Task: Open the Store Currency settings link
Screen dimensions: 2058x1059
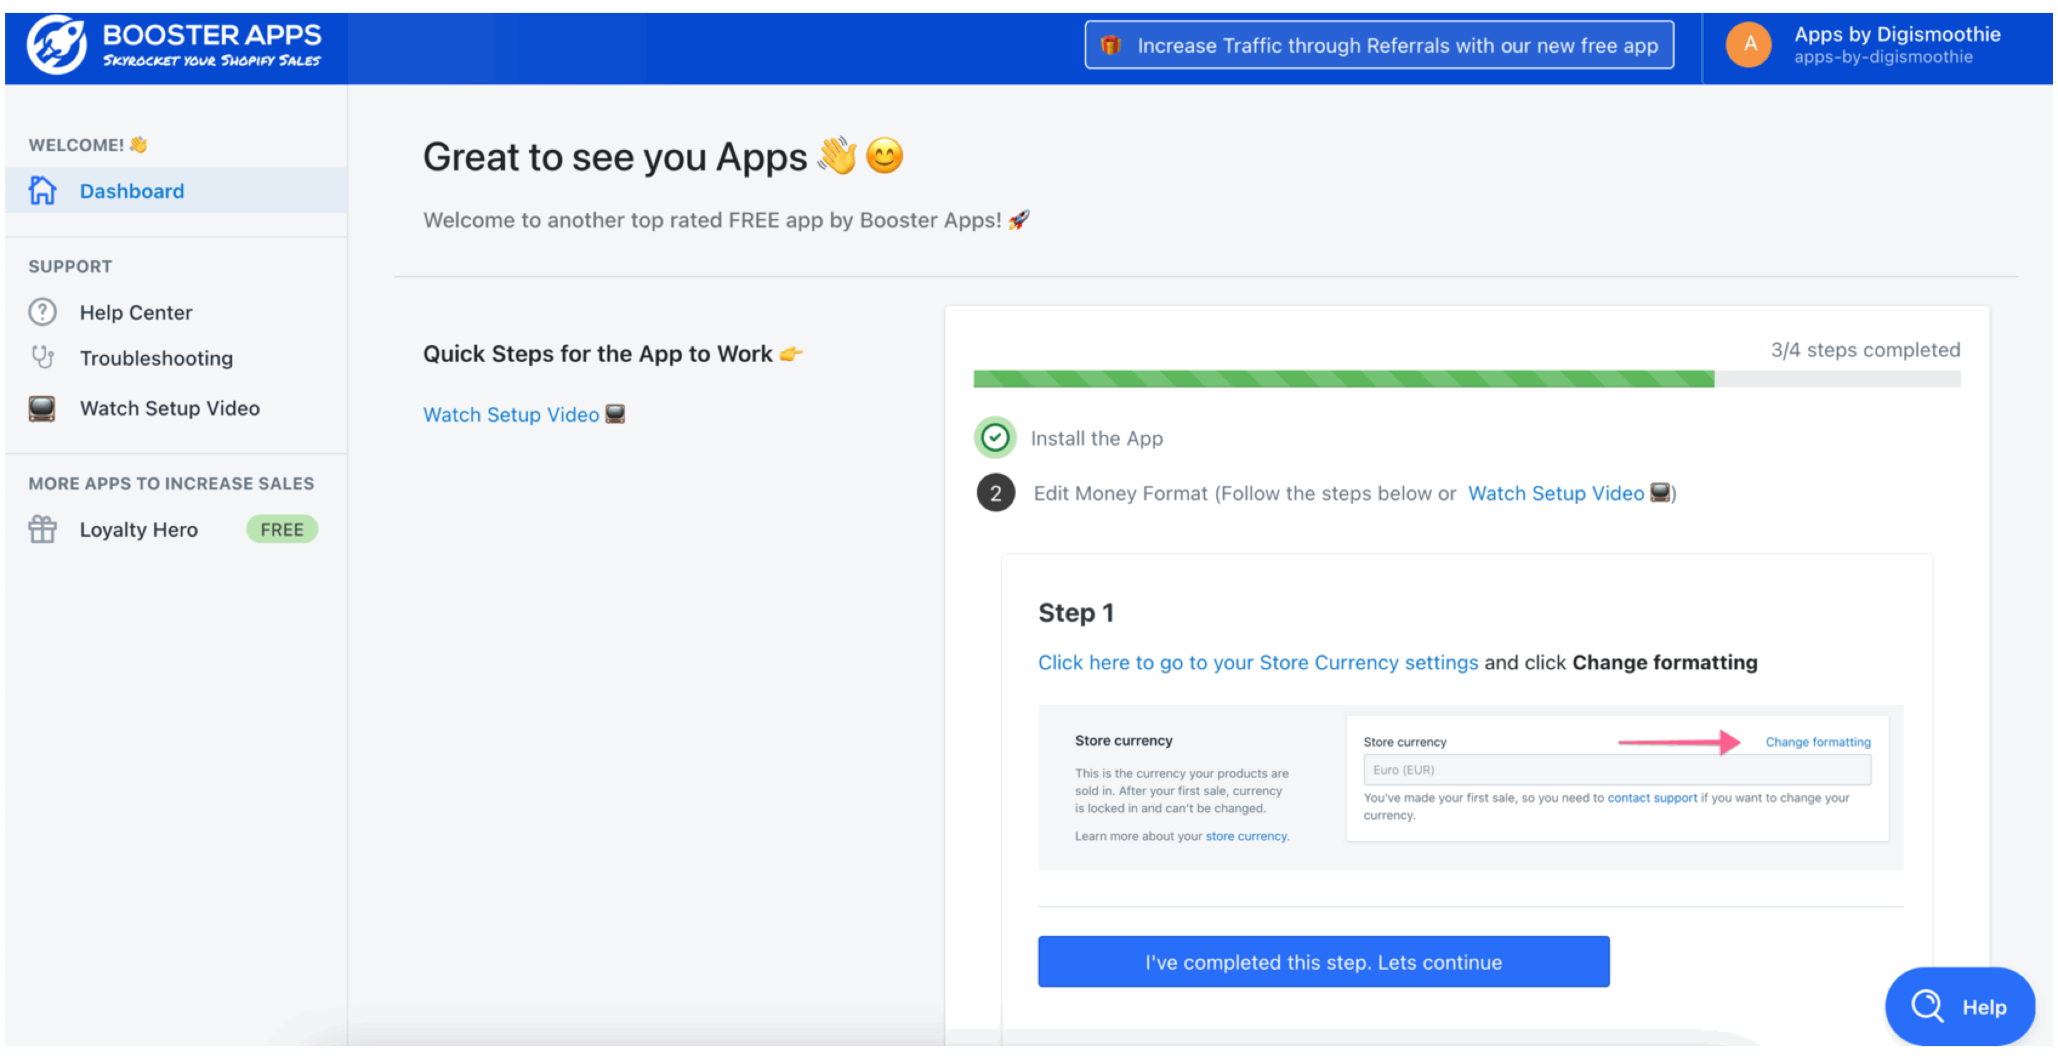Action: pyautogui.click(x=1258, y=663)
